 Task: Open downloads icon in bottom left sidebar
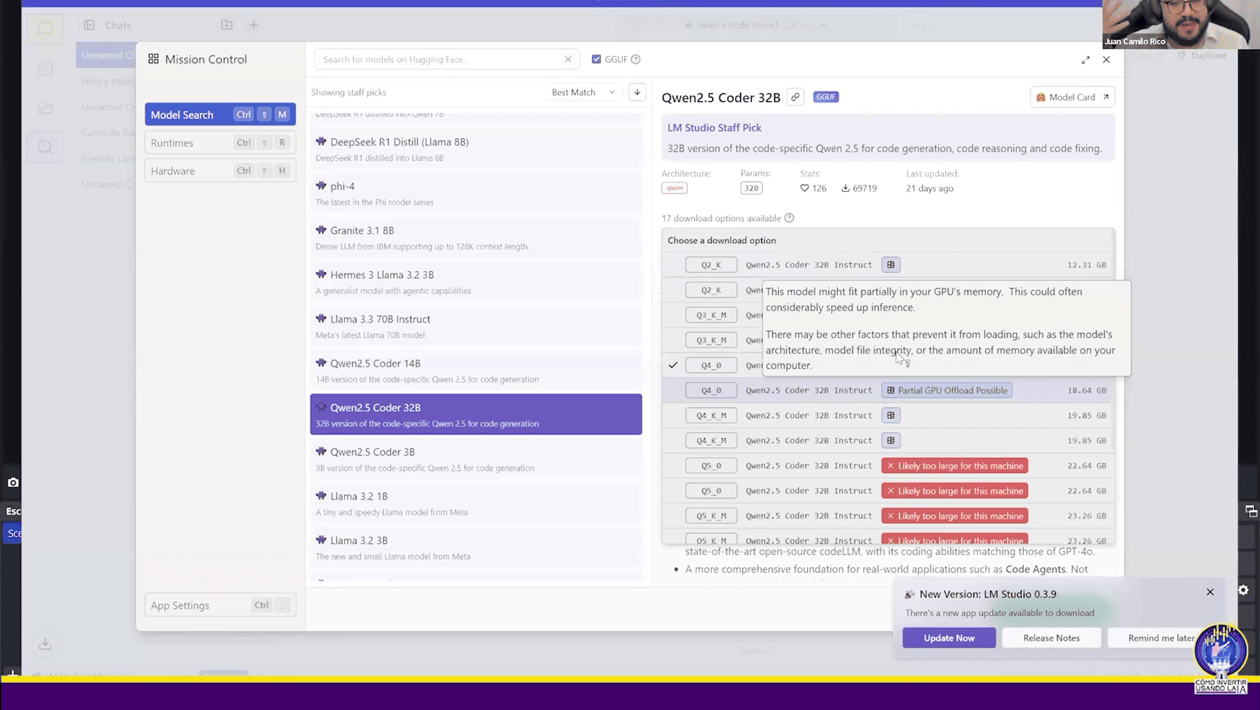click(45, 644)
